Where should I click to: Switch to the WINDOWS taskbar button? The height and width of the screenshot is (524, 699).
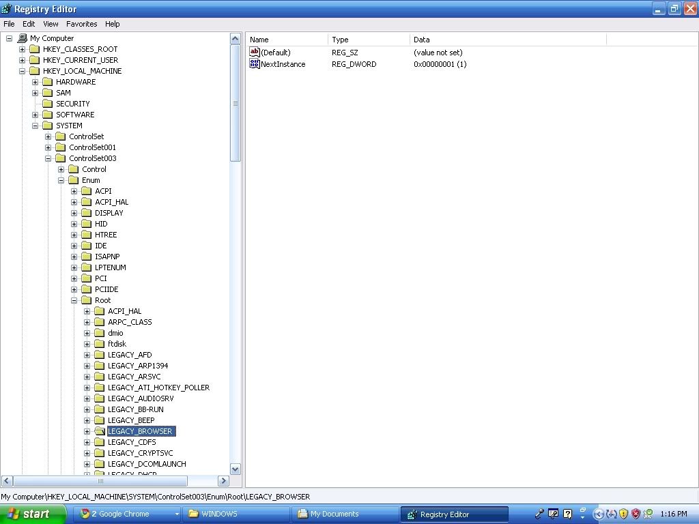235,514
